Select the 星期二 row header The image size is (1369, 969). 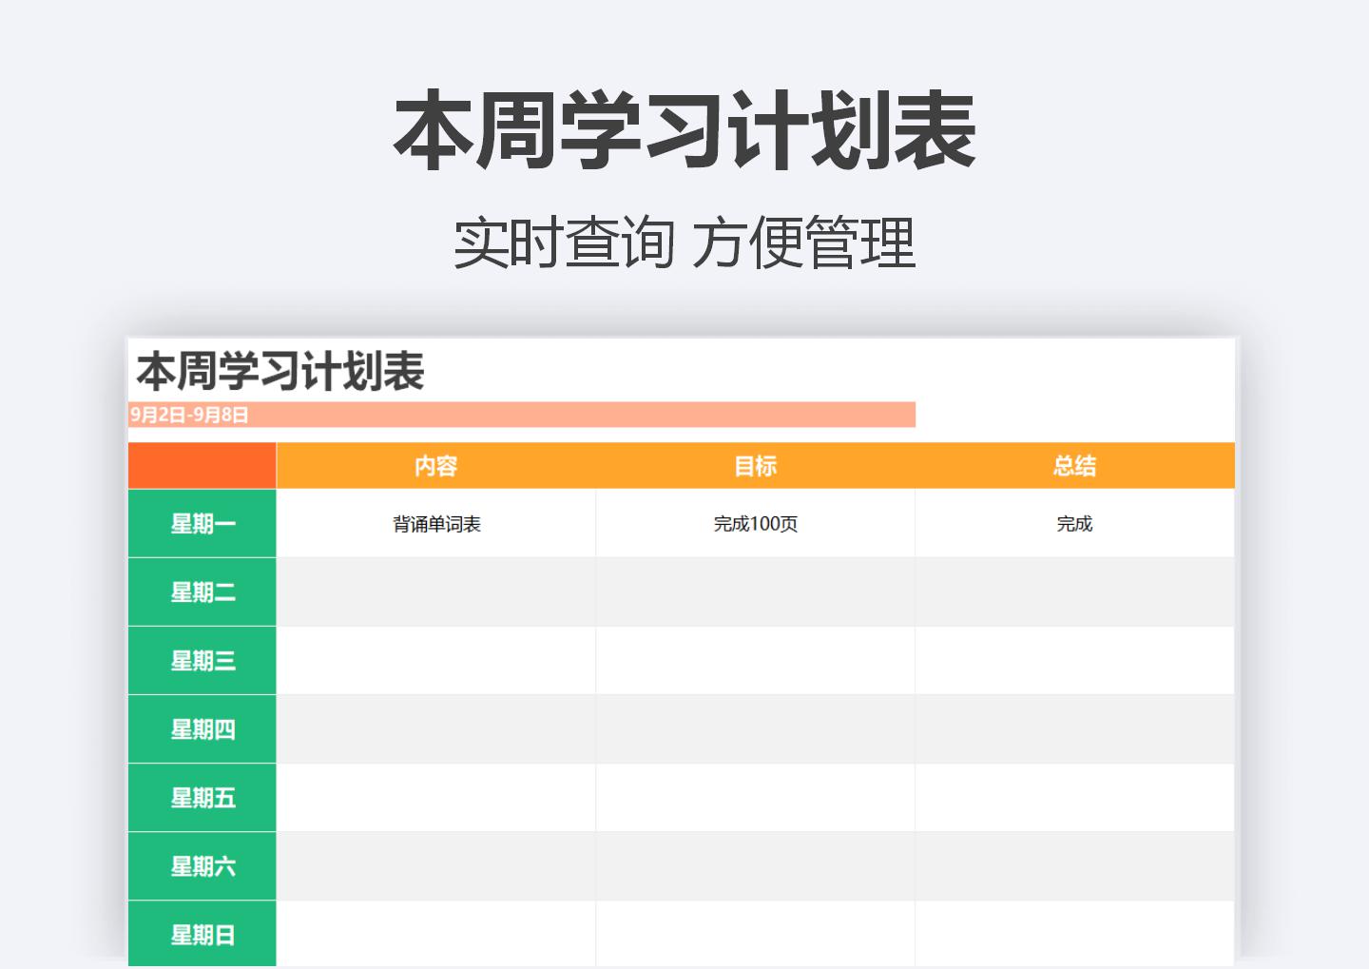[x=202, y=591]
